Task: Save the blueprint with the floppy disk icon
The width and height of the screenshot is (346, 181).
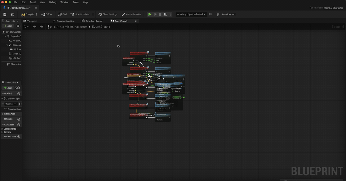Action: [x=5, y=14]
